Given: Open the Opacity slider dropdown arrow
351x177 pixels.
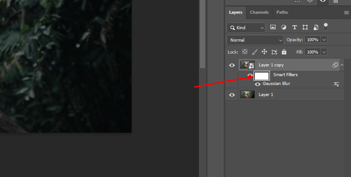Looking at the screenshot, I should point(324,39).
